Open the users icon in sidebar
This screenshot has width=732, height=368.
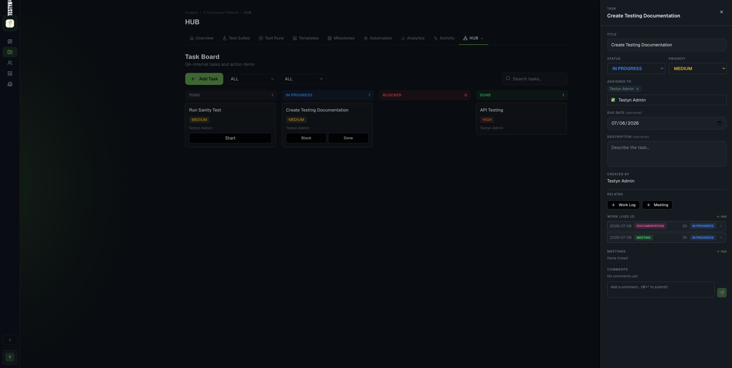[10, 63]
